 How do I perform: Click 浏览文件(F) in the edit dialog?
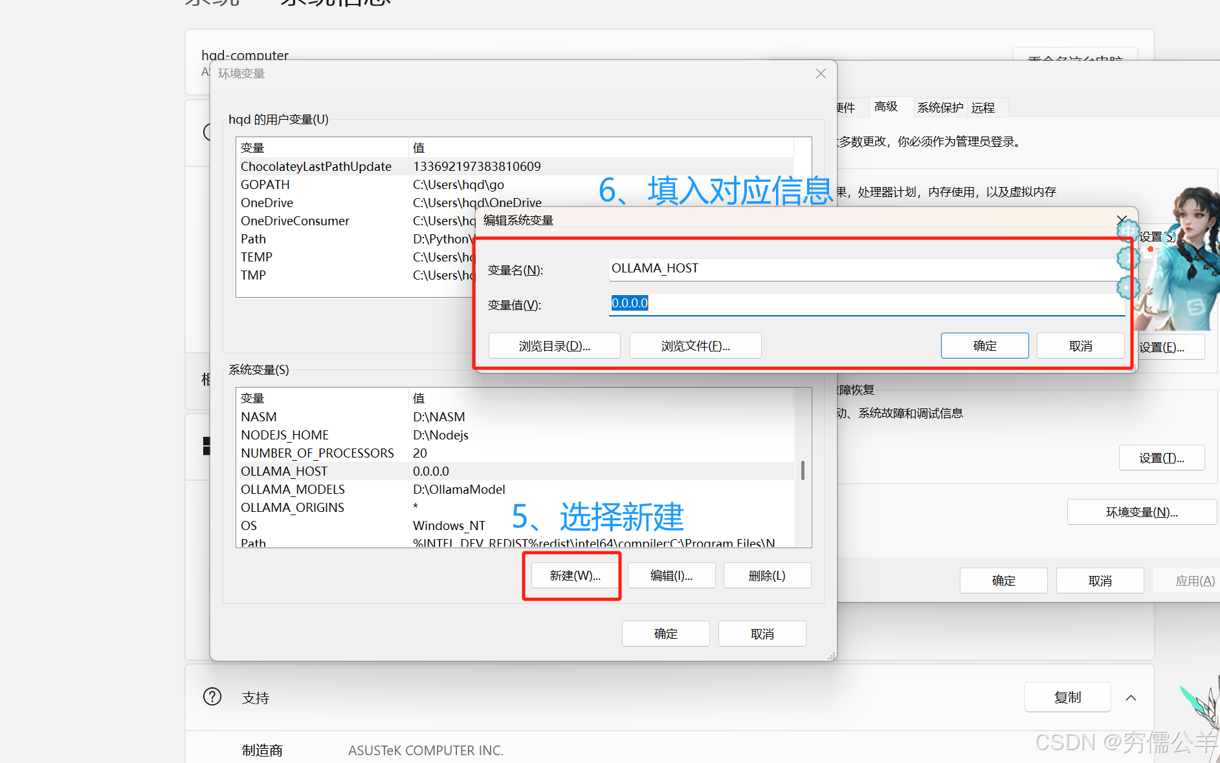(694, 345)
